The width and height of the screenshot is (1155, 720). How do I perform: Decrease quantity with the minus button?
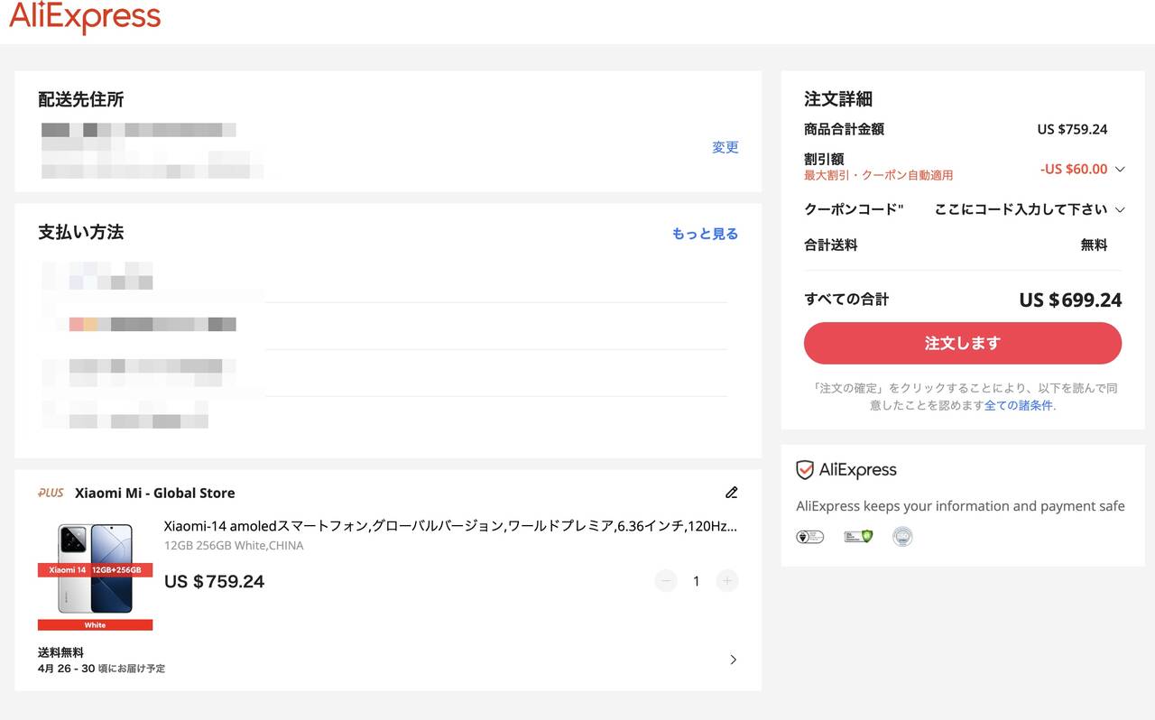666,581
